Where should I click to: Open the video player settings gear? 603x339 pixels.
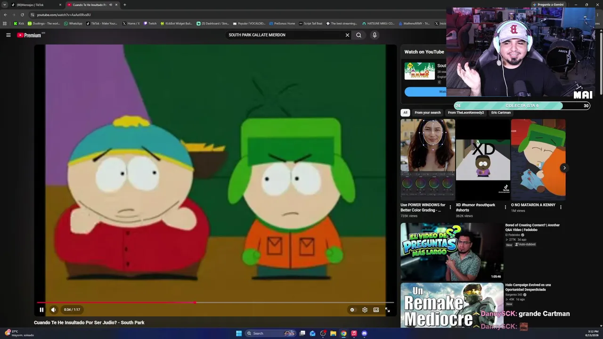pos(365,310)
